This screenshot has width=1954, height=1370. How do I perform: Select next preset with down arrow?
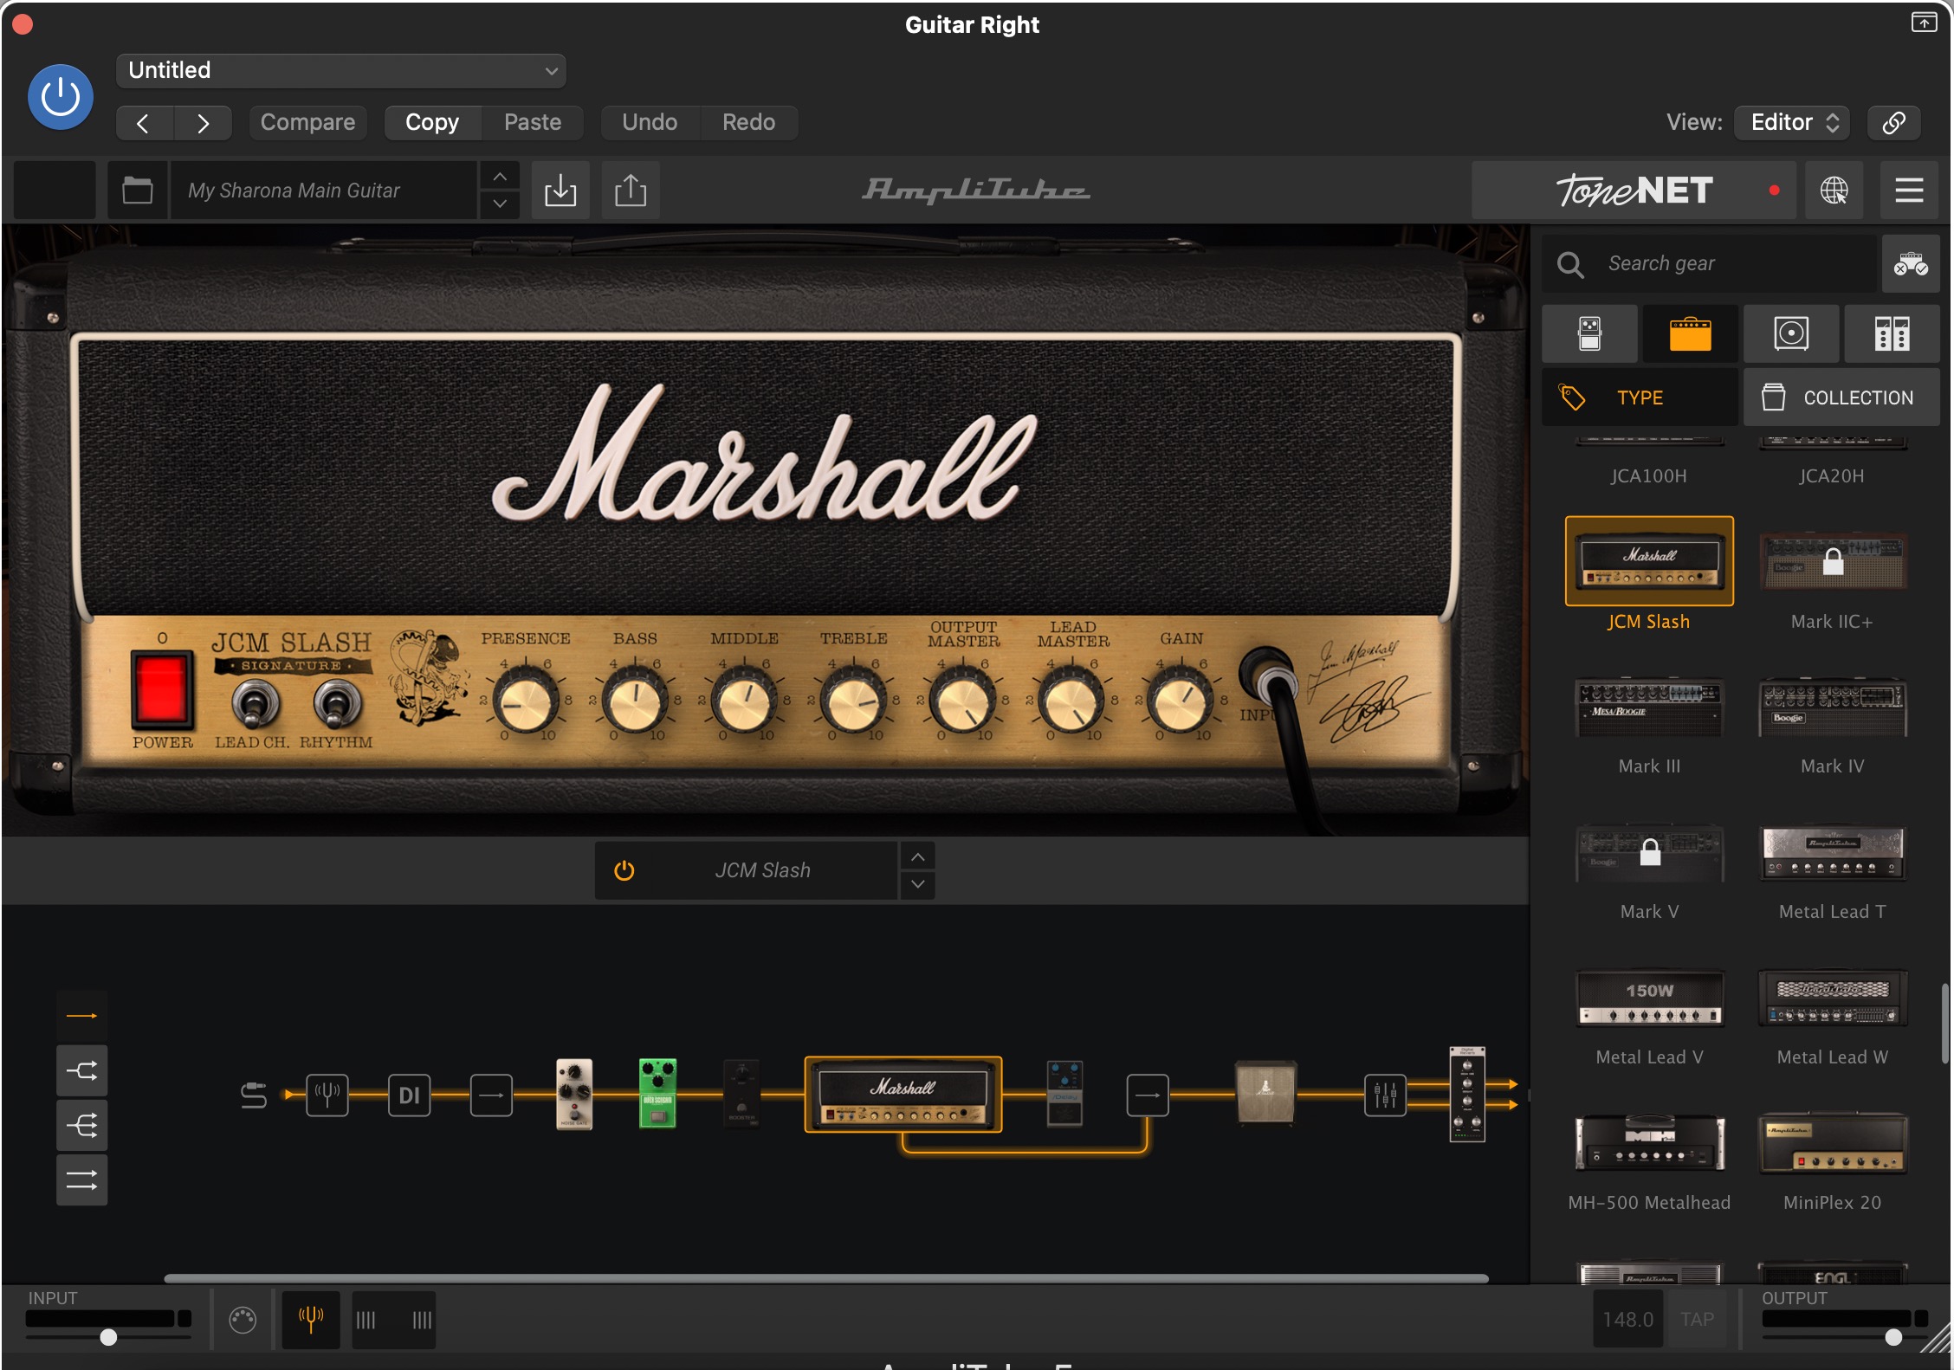coord(500,204)
